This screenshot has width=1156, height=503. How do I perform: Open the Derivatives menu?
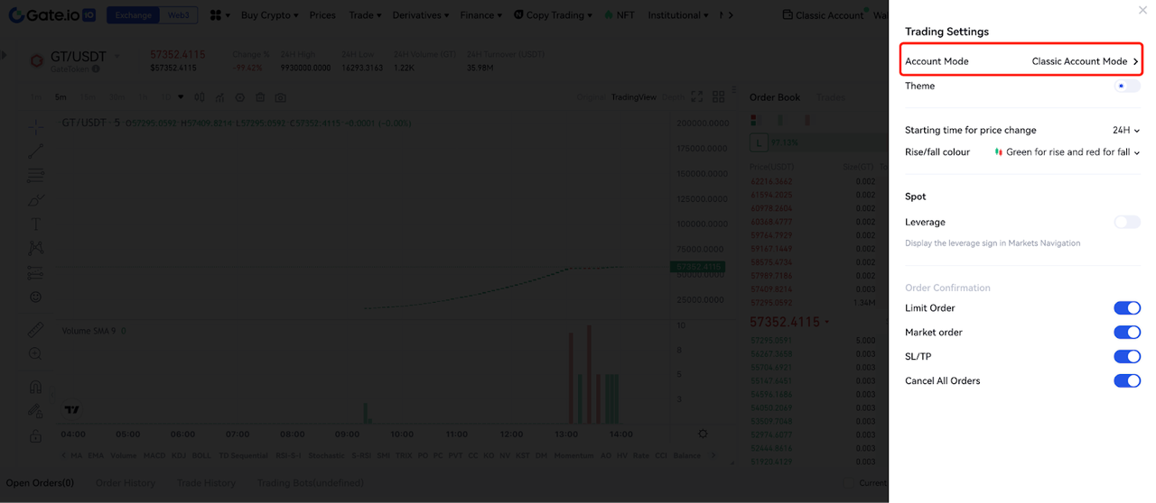420,15
